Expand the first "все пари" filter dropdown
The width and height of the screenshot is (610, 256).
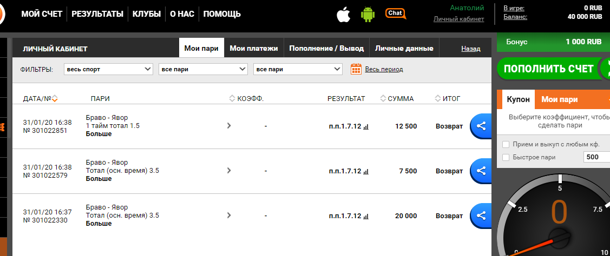pos(203,69)
